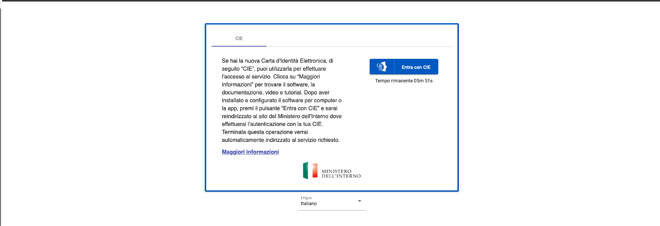Click the "Tempo rimanente" countdown timer
This screenshot has height=226, width=660.
point(403,81)
